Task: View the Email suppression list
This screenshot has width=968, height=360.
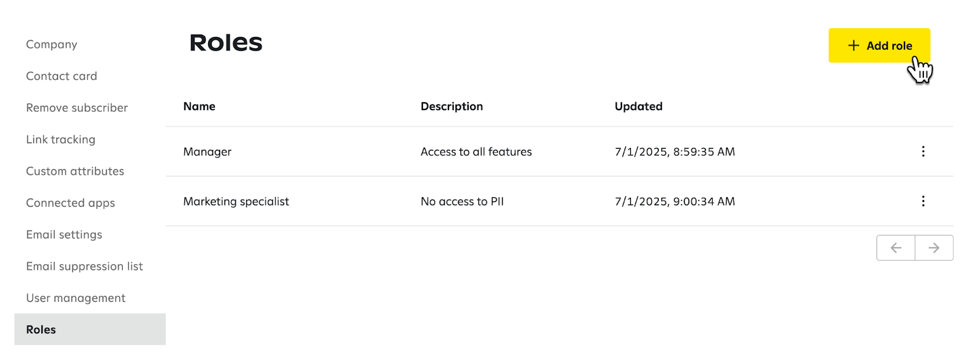Action: pos(84,266)
